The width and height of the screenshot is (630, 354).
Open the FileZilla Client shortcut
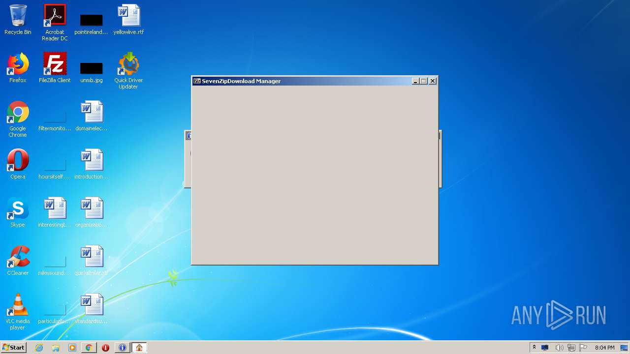(55, 68)
